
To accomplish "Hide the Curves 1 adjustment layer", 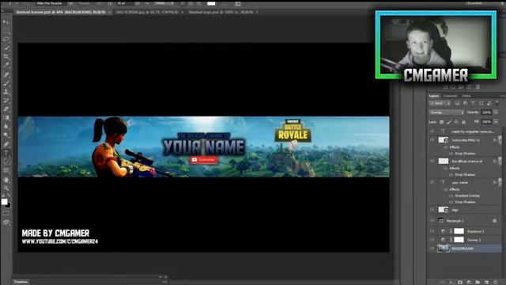I will [x=432, y=240].
